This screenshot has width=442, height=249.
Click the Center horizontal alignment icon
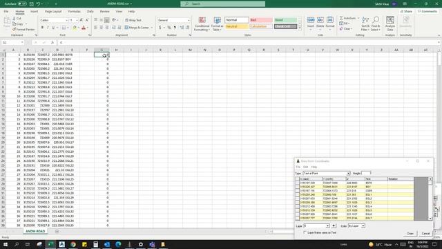[x=102, y=28]
